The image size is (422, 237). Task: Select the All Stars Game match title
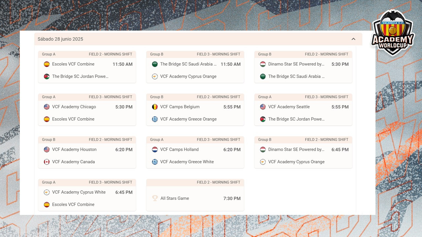pyautogui.click(x=175, y=198)
